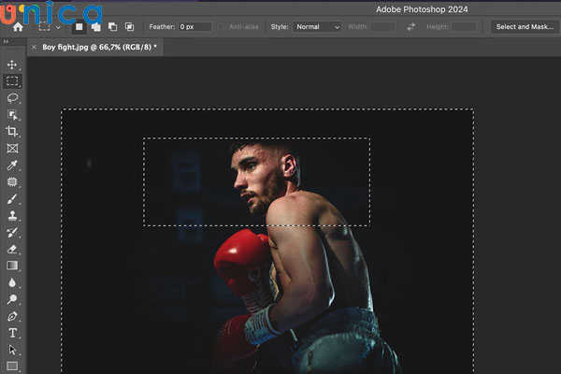The height and width of the screenshot is (374, 561).
Task: Close the Boy fight.jpg document tab
Action: coord(36,46)
